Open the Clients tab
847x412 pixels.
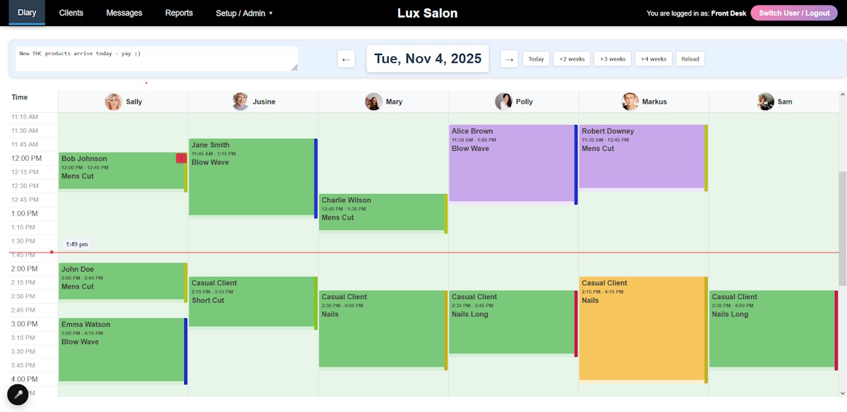pos(71,13)
